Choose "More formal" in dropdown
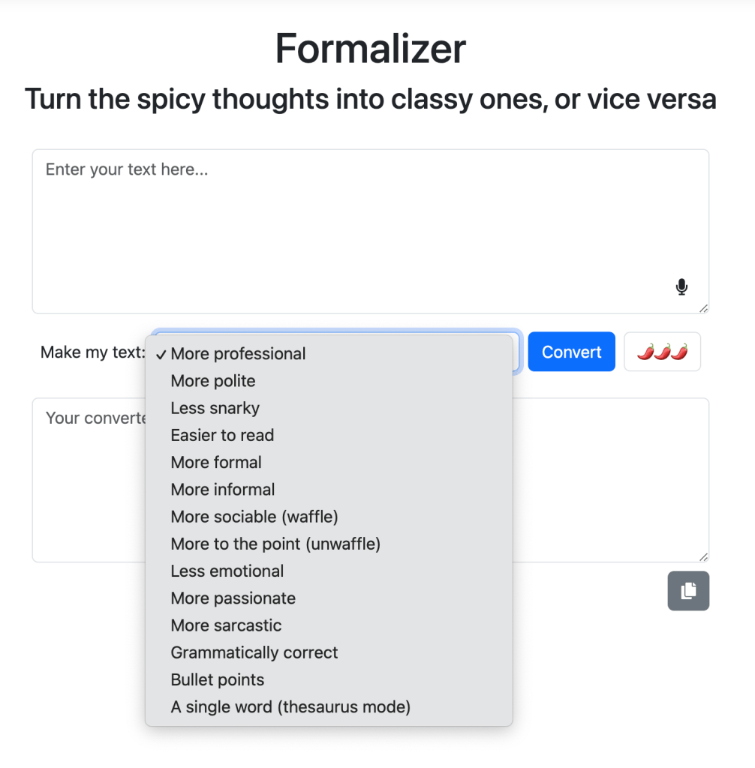 click(x=216, y=462)
